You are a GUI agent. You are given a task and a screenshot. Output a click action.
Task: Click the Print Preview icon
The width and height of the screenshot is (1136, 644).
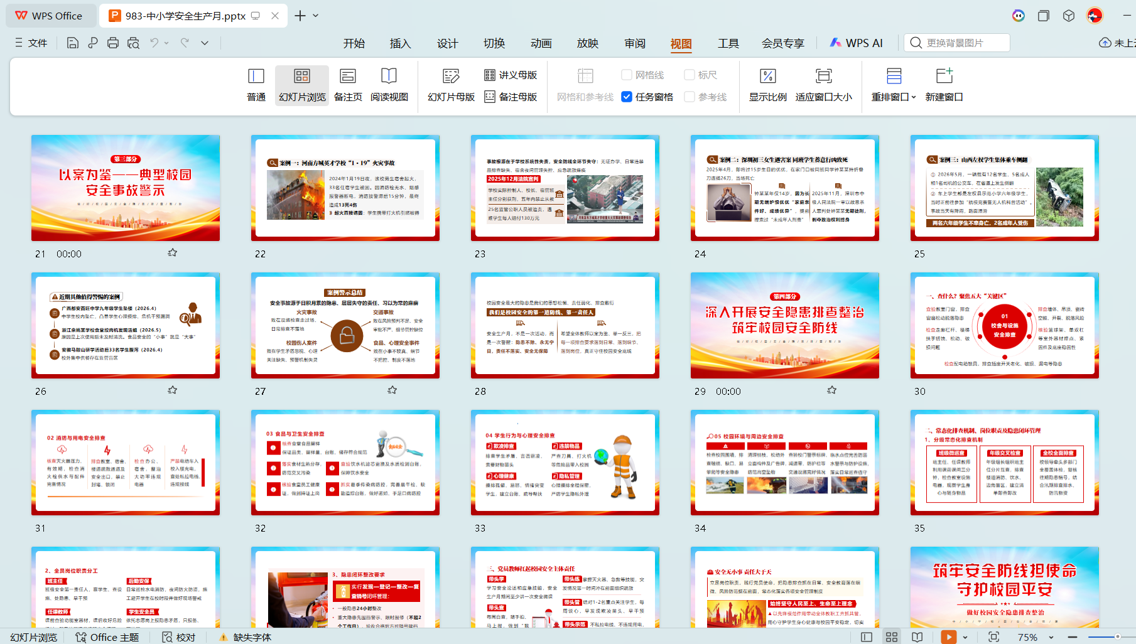click(133, 43)
